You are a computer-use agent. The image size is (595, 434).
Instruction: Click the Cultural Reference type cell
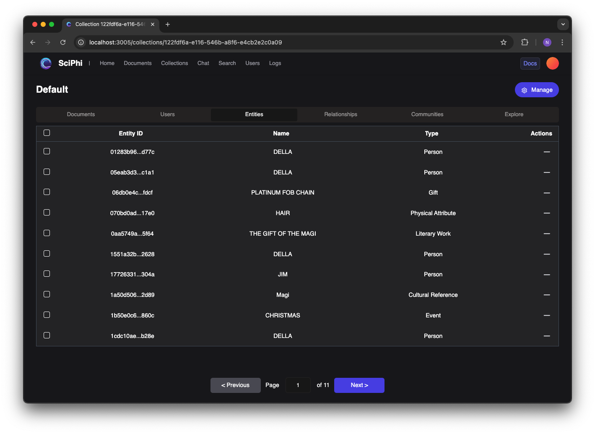tap(433, 295)
